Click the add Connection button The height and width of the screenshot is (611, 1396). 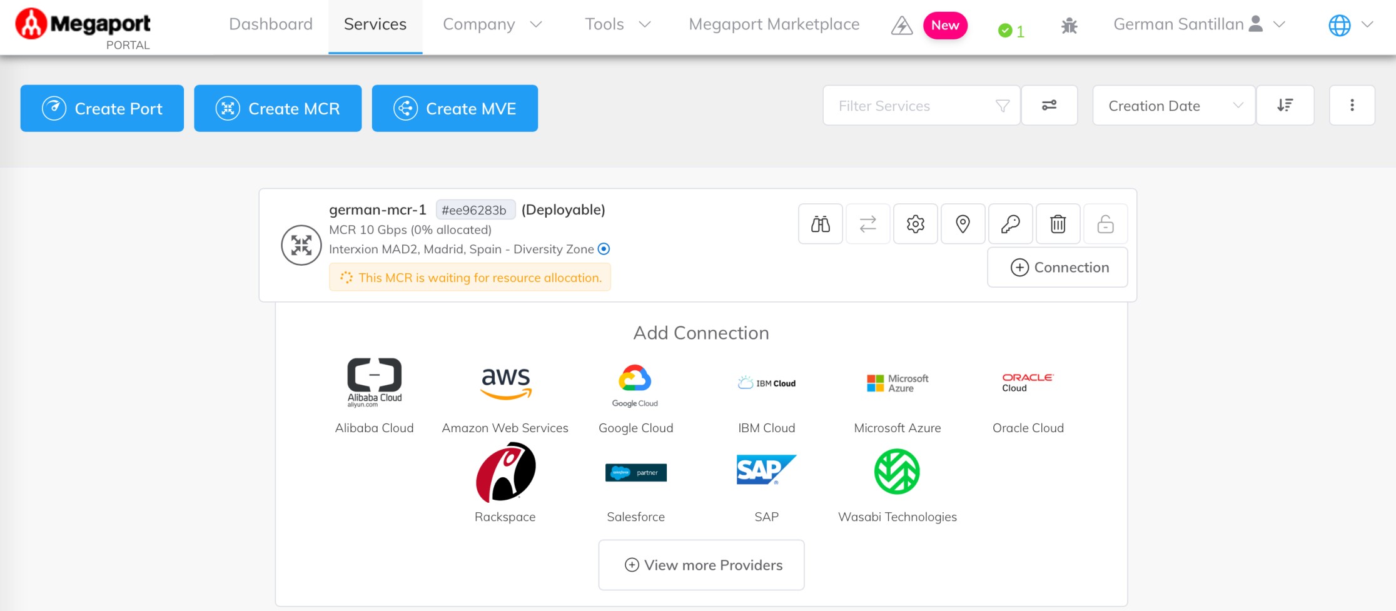(1058, 268)
